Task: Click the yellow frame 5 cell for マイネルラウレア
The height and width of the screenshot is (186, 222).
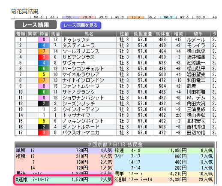Action: (x=44, y=74)
